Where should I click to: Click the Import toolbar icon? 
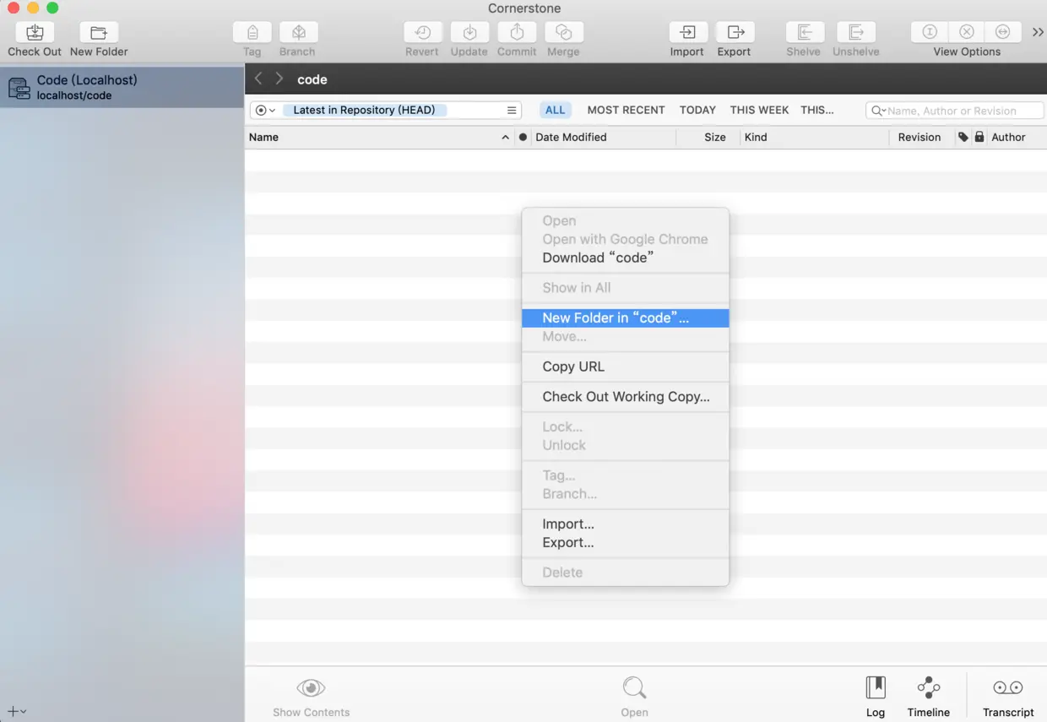pyautogui.click(x=687, y=33)
